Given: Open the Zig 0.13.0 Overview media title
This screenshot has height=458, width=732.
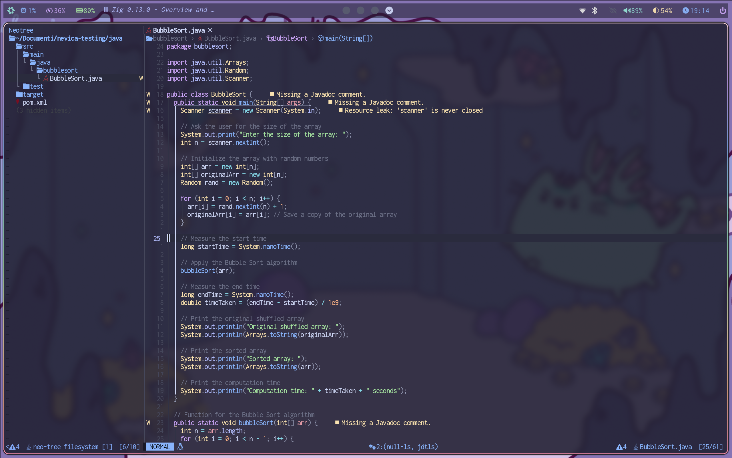Looking at the screenshot, I should (x=163, y=10).
